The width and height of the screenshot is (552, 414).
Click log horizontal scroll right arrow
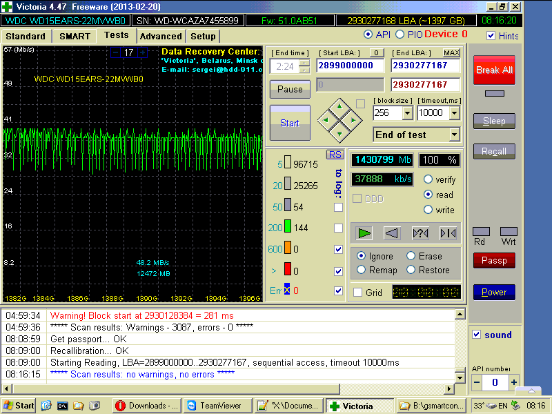pos(448,389)
